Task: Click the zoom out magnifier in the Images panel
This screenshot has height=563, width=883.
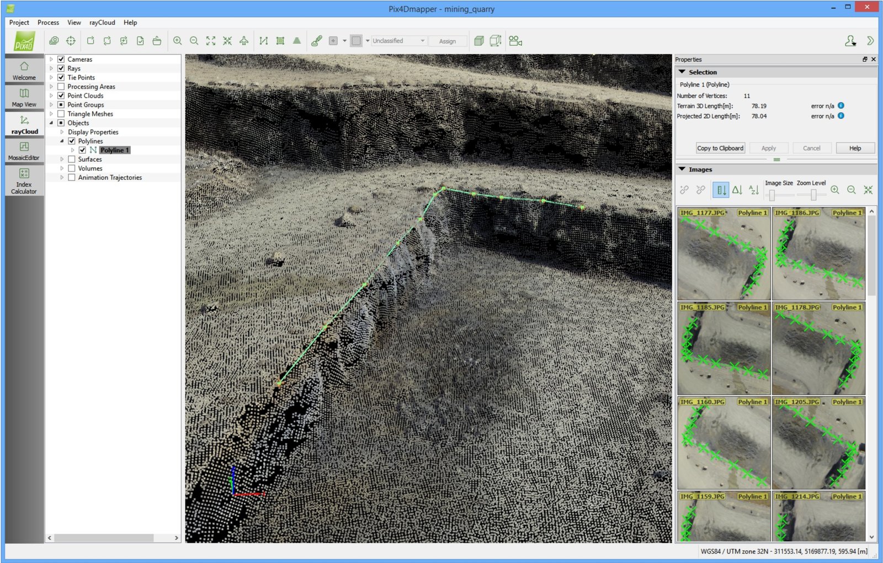Action: click(852, 190)
